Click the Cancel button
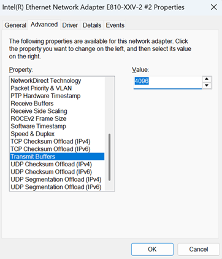 (x=199, y=249)
